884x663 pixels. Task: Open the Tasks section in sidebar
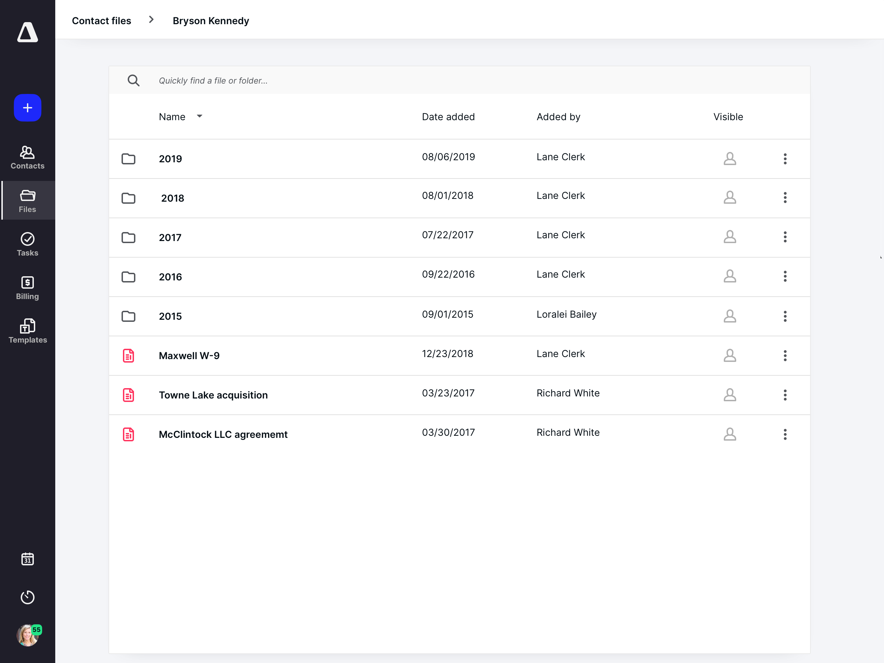28,244
